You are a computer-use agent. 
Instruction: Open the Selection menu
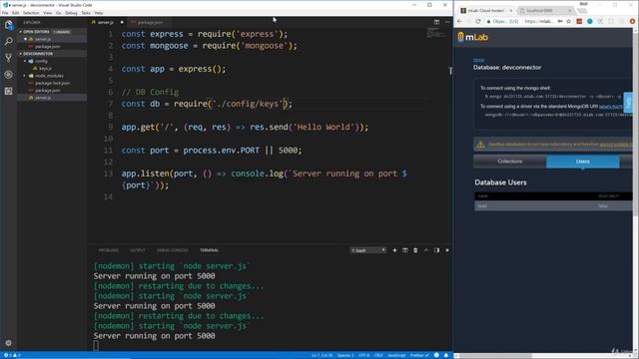tap(31, 13)
